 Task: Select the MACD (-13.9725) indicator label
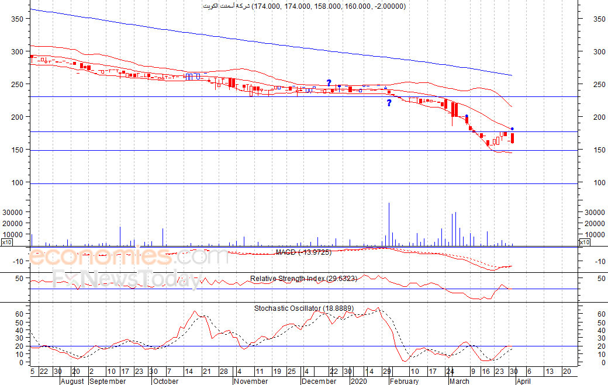point(303,252)
